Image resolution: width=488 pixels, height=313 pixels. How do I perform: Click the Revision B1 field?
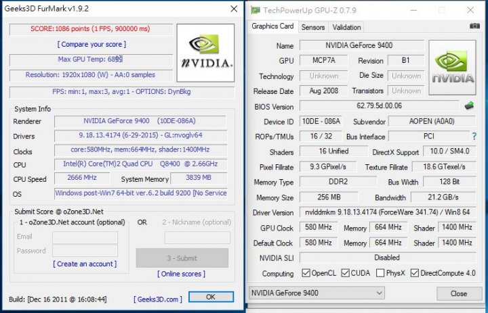click(406, 61)
